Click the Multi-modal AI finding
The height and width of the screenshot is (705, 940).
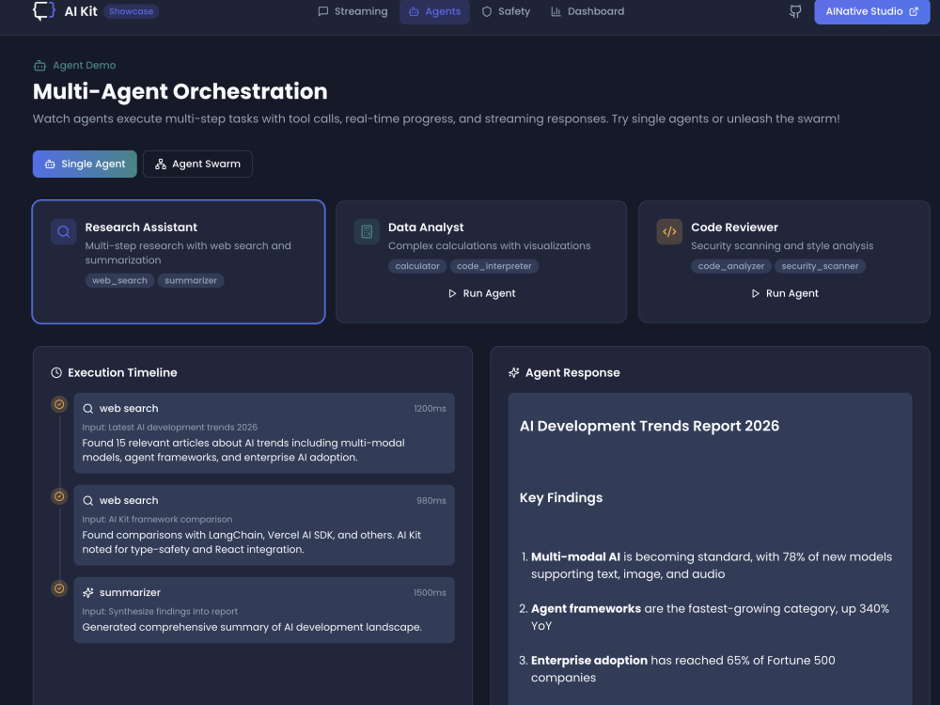coord(711,565)
